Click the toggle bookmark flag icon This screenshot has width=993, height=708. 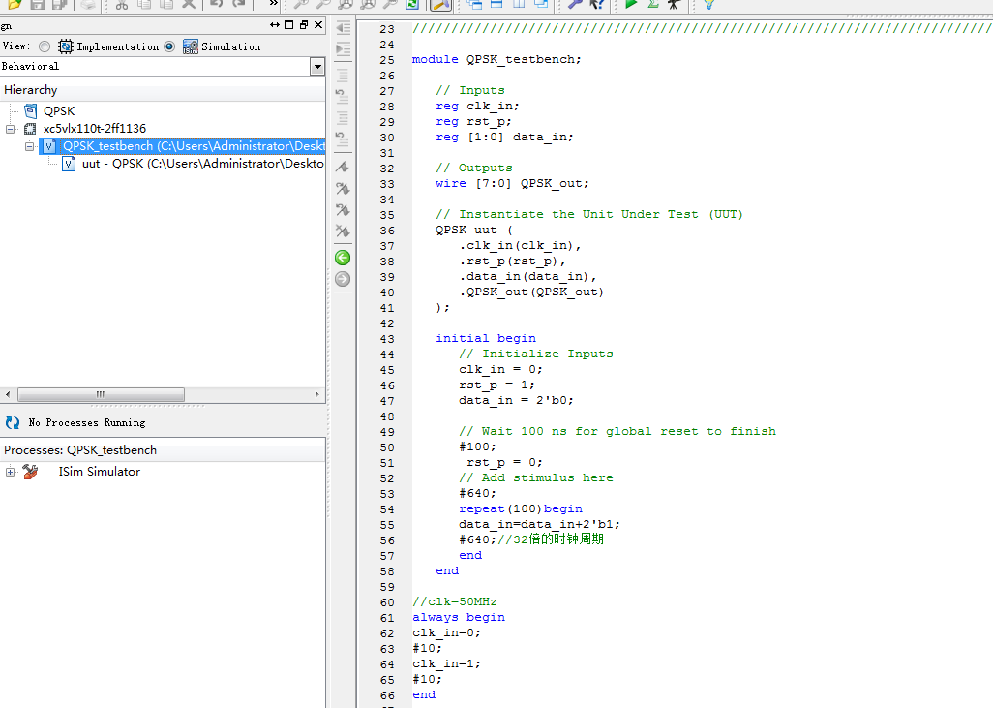click(342, 168)
